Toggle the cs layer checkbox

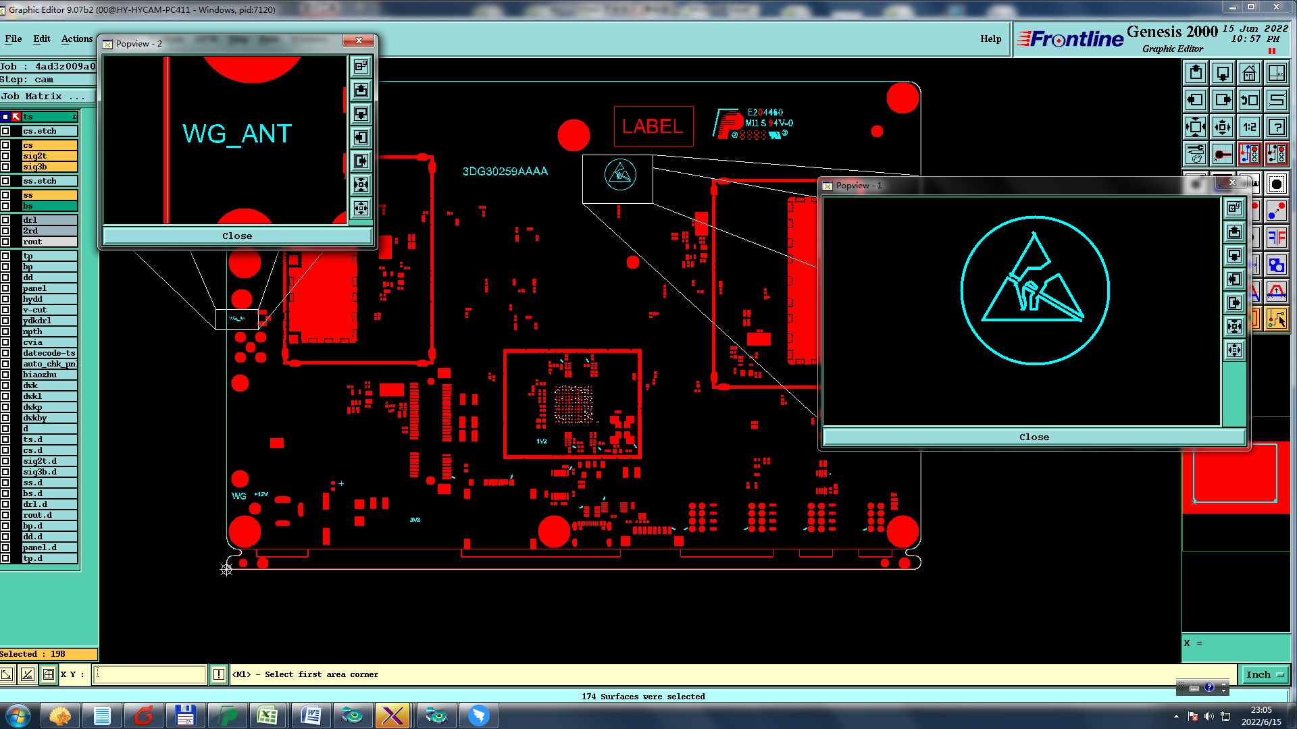[5, 145]
